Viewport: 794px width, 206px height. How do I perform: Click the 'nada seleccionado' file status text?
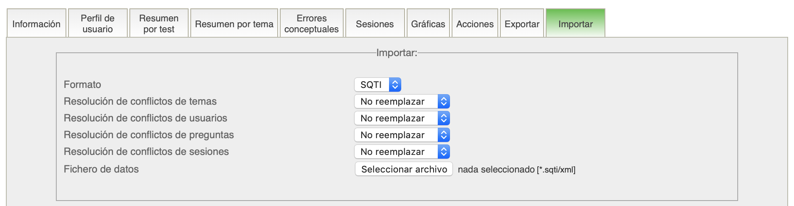click(x=496, y=170)
